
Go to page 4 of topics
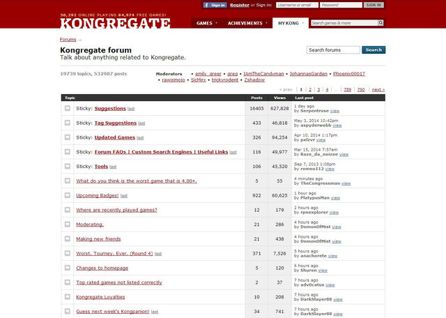point(327,90)
